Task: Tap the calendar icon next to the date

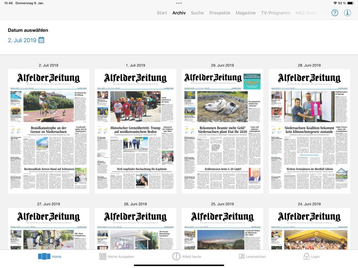Action: (x=41, y=40)
